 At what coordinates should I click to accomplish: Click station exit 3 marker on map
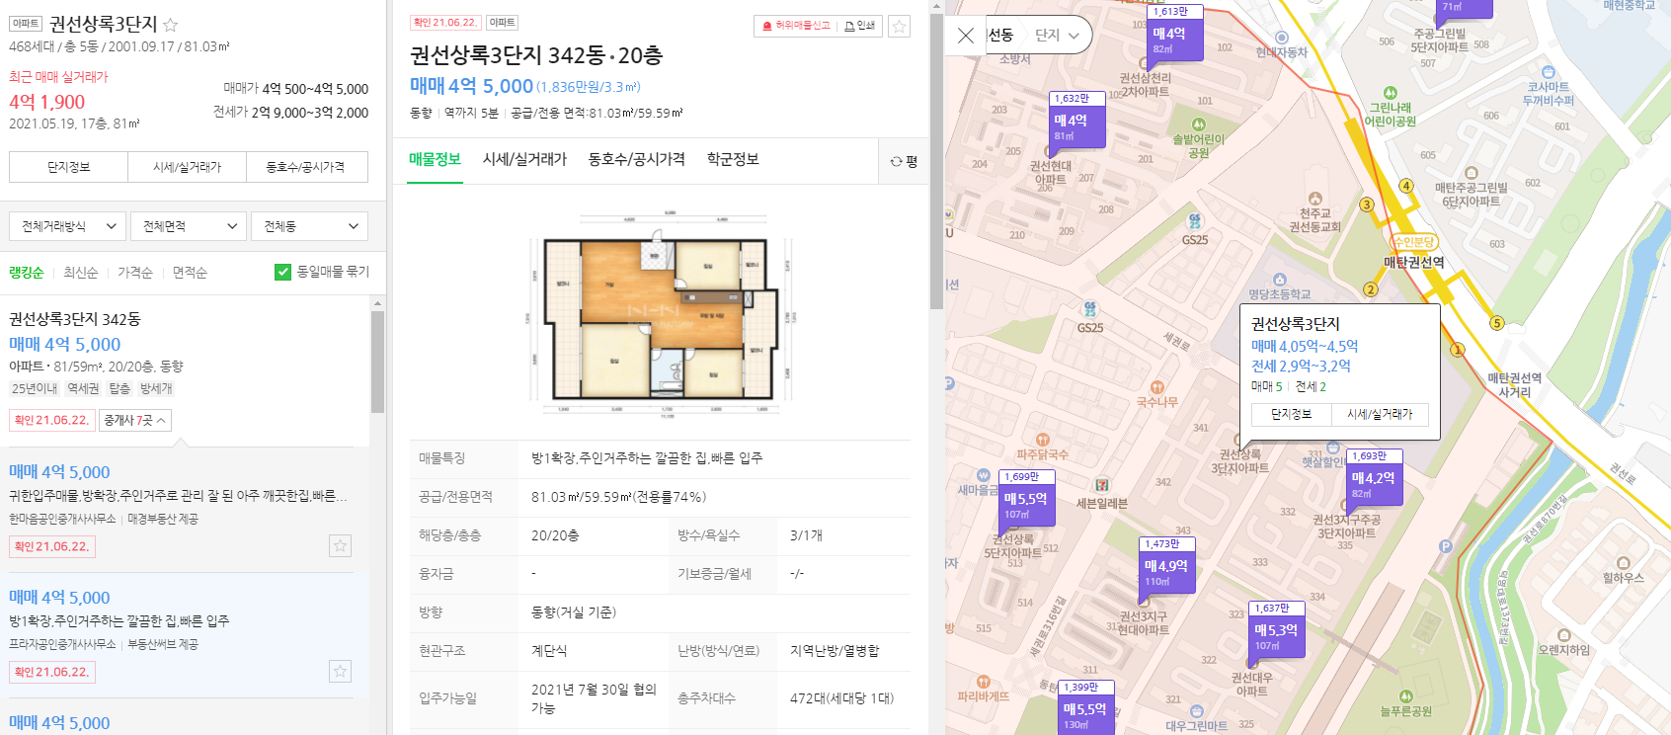(1367, 204)
